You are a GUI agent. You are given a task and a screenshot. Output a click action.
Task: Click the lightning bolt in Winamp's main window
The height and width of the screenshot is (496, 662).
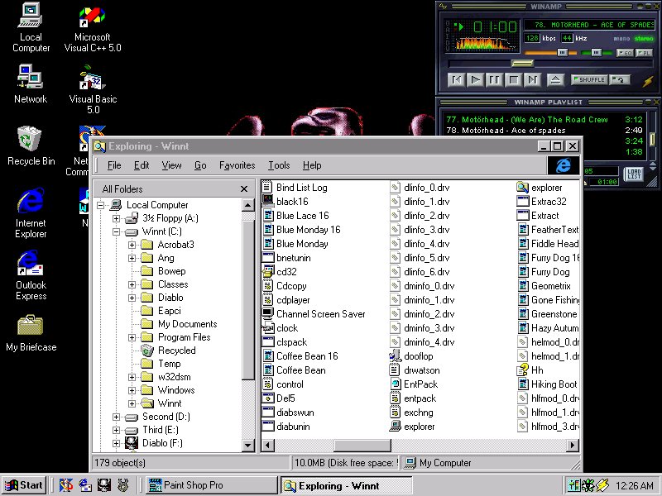pyautogui.click(x=648, y=81)
